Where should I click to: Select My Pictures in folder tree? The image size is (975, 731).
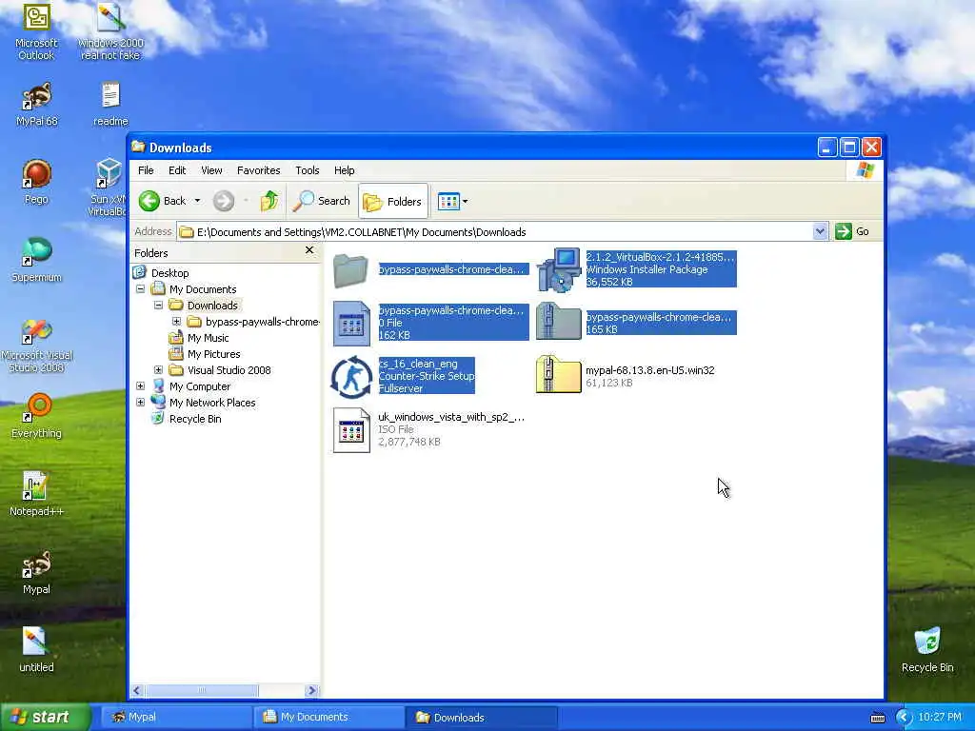click(213, 354)
